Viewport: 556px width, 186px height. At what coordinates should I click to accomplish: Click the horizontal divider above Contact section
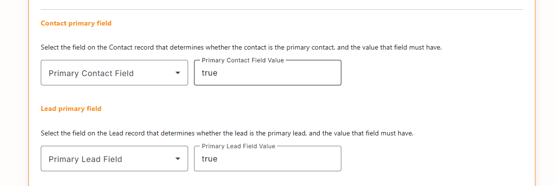282,9
